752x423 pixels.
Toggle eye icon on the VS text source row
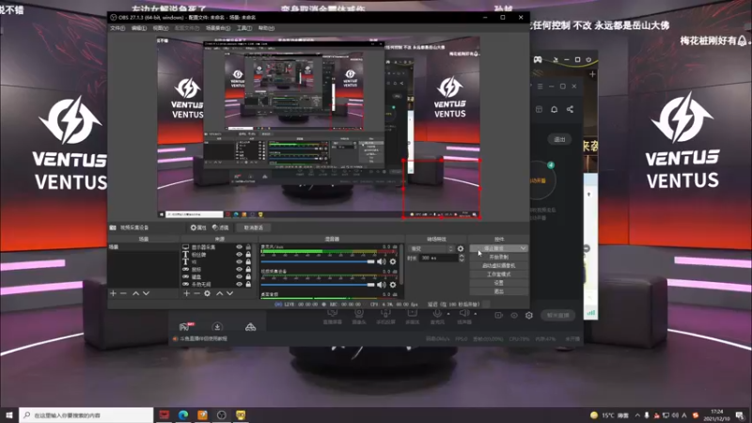click(x=240, y=262)
